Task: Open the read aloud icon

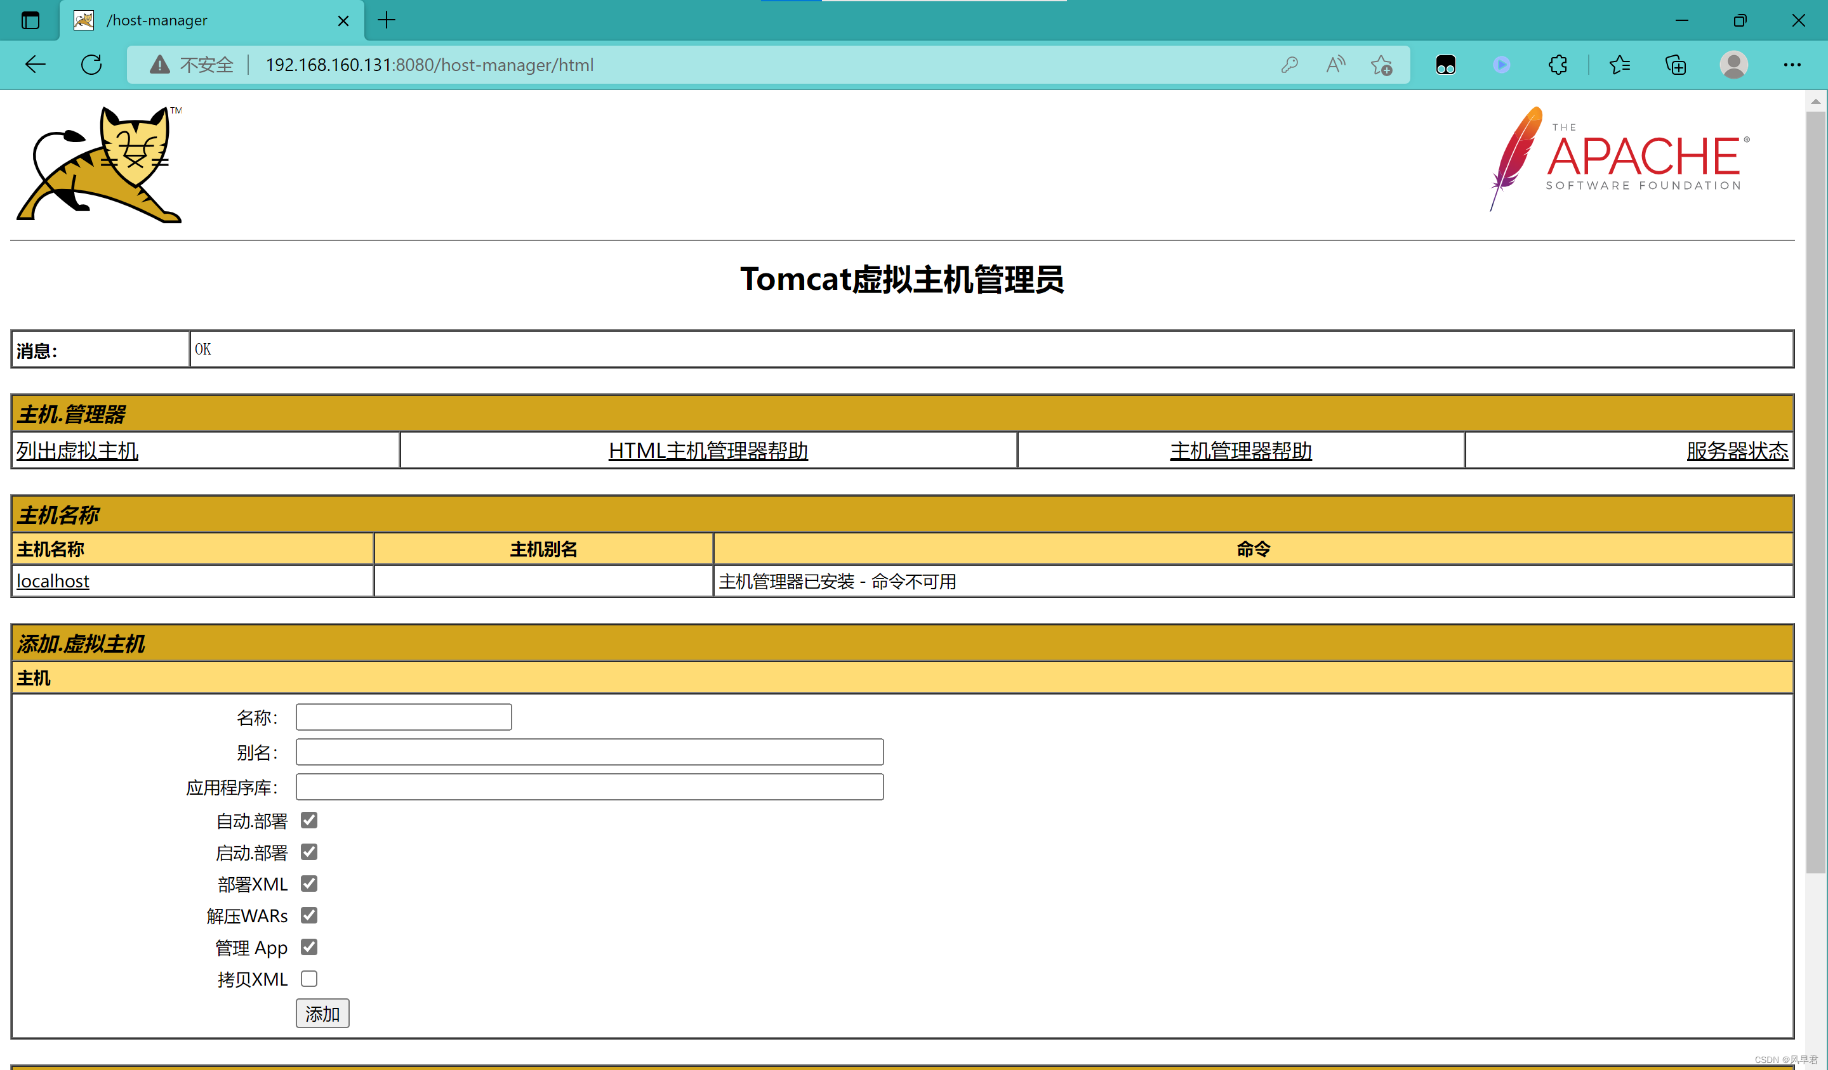Action: pos(1335,65)
